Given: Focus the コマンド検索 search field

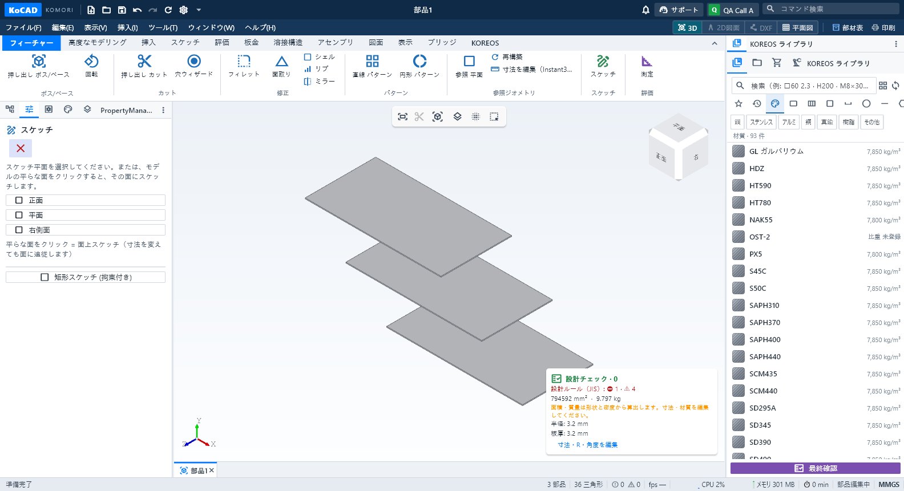Looking at the screenshot, I should click(x=831, y=9).
